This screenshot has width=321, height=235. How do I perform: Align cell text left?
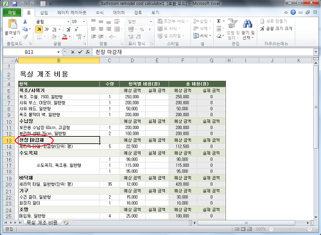(93, 29)
